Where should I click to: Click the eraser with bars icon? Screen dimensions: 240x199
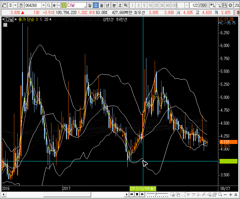pos(209,195)
